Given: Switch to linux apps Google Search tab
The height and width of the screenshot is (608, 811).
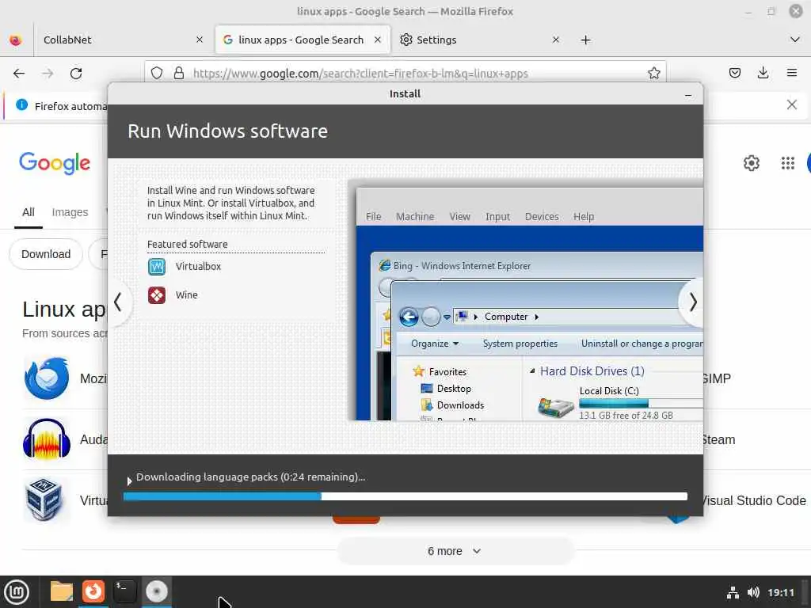Looking at the screenshot, I should (x=301, y=40).
